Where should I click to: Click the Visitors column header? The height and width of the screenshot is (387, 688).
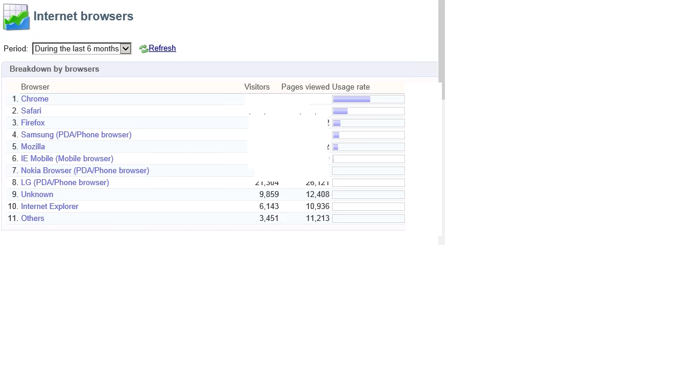(257, 87)
